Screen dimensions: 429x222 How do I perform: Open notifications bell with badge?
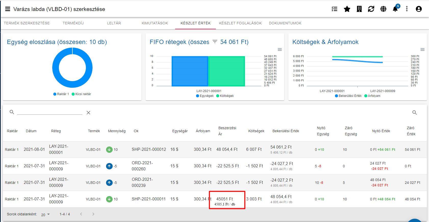pos(396,8)
